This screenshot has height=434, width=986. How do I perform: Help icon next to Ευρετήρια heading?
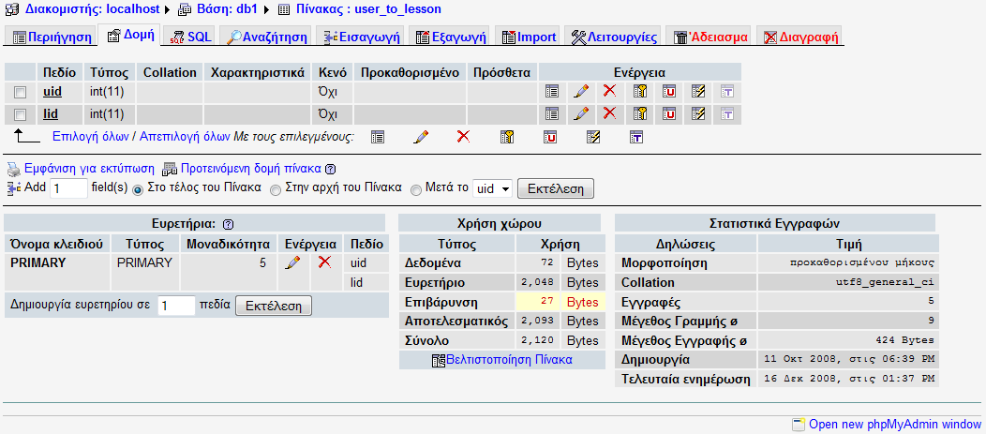point(229,224)
